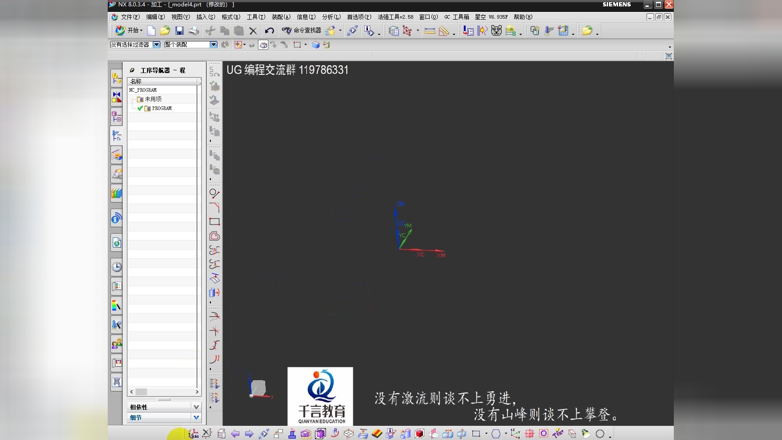Select NC_PROGRAM root node

143,90
